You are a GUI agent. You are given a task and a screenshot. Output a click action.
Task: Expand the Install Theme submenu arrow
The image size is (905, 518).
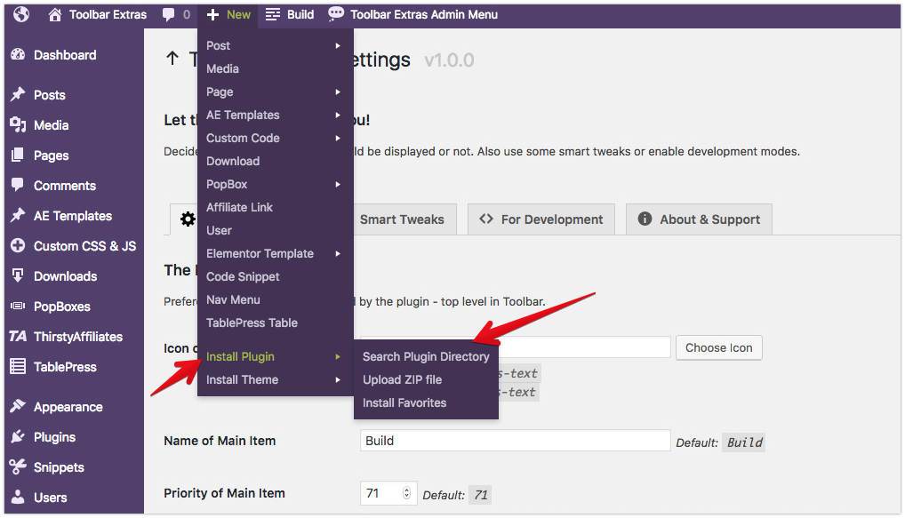pos(338,379)
